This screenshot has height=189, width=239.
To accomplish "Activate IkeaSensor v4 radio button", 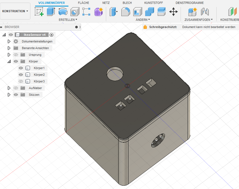I will pyautogui.click(x=52, y=35).
